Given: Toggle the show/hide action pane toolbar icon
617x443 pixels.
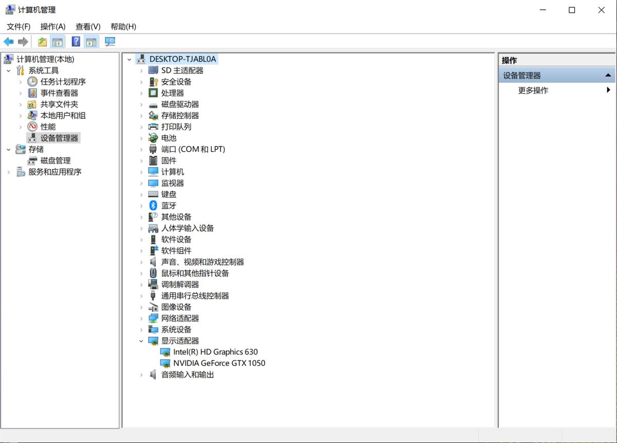Looking at the screenshot, I should tap(91, 41).
